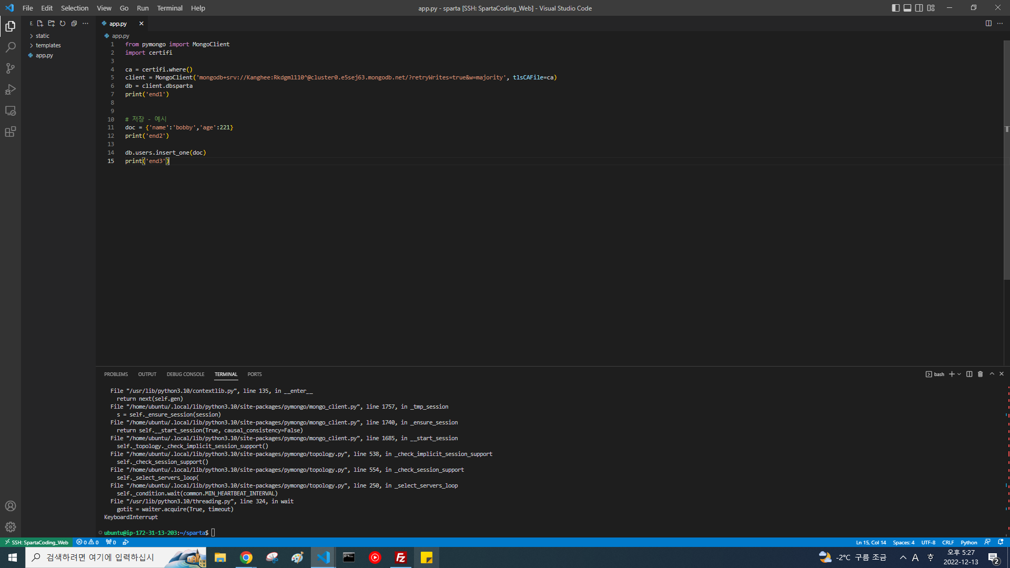
Task: Kill terminal with trash icon
Action: click(980, 374)
